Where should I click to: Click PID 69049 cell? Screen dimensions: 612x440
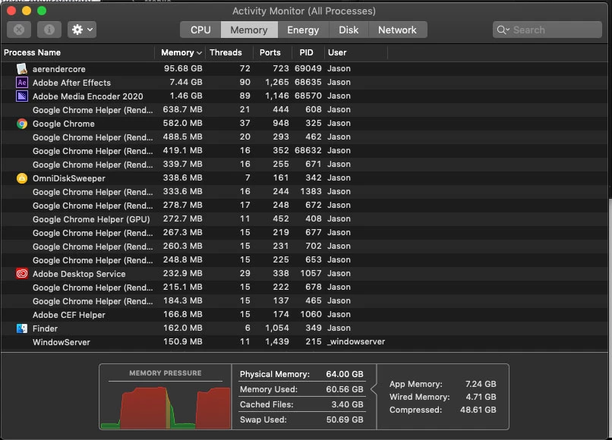point(308,68)
